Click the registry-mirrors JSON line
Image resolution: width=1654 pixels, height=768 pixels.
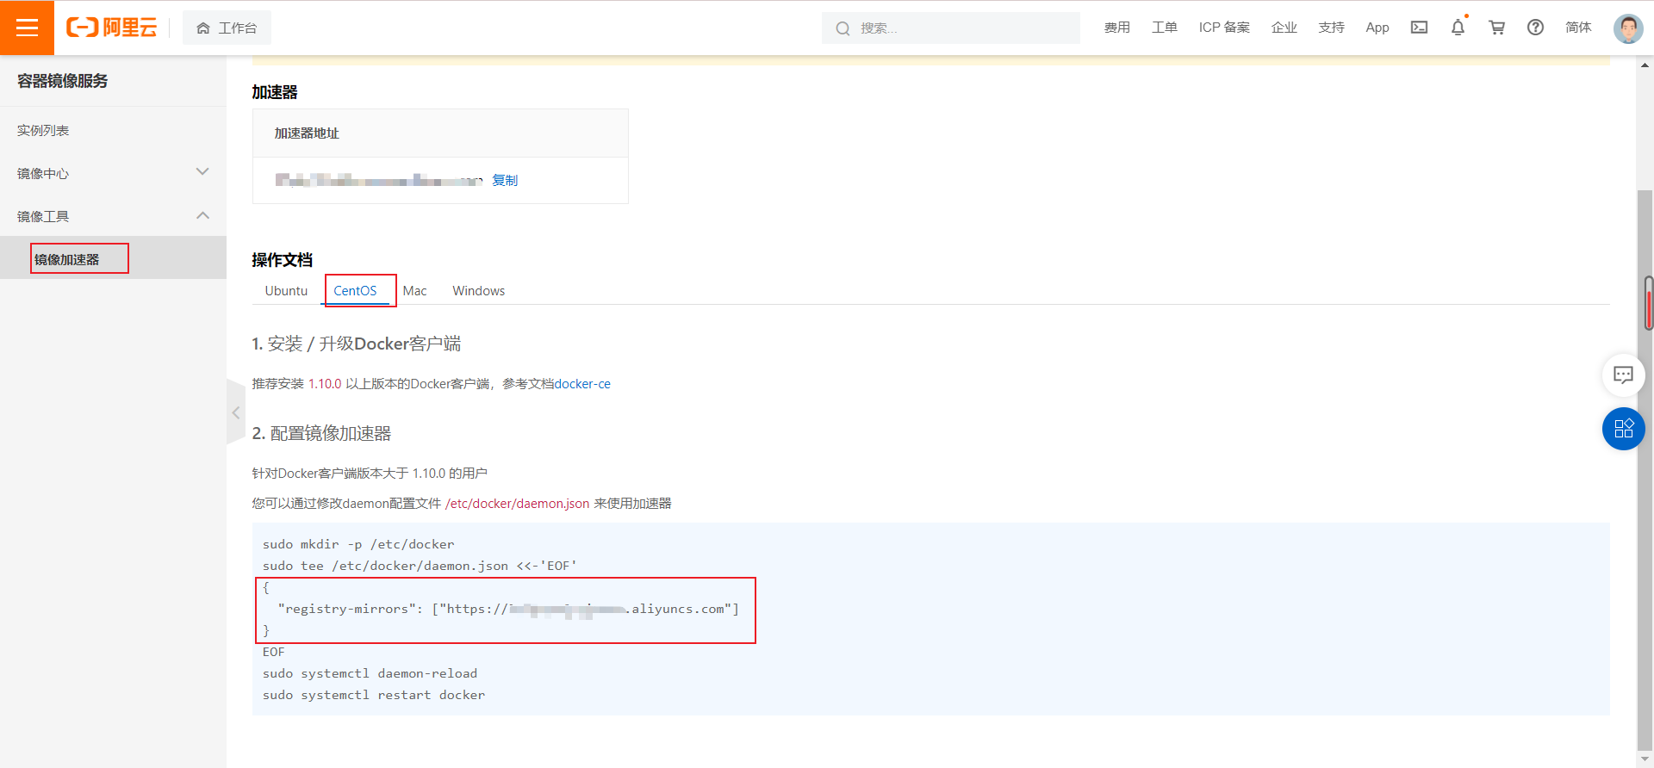click(x=508, y=609)
